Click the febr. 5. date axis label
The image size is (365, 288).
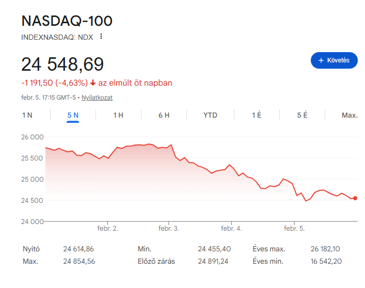[295, 228]
